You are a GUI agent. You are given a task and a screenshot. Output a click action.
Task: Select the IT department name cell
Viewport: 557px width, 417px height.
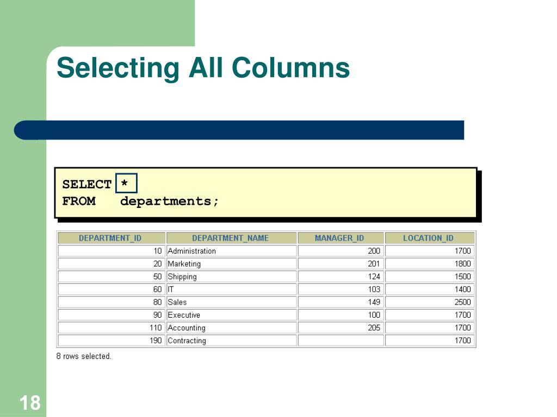pyautogui.click(x=231, y=289)
